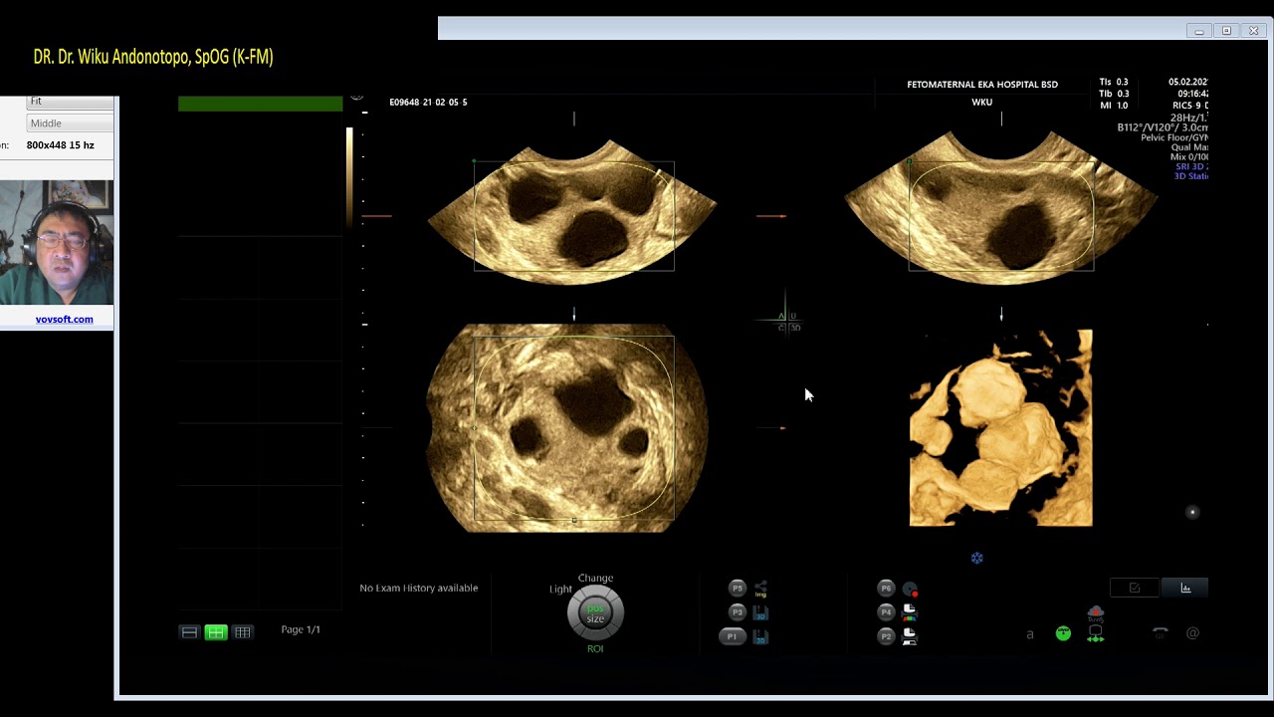Select the three-by-three grid layout icon

point(243,632)
